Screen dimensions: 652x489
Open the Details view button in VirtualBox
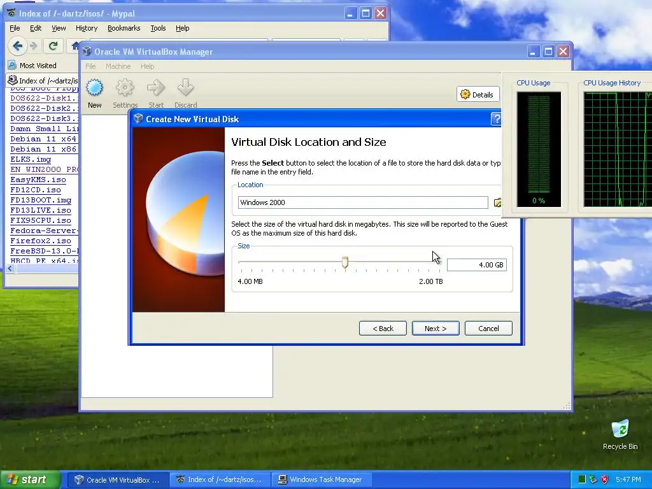coord(478,94)
